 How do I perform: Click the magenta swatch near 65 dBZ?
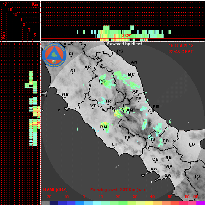200,203
